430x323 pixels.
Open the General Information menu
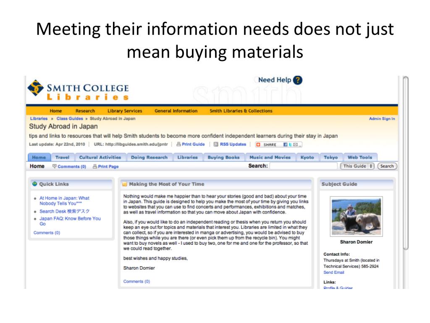coord(176,111)
